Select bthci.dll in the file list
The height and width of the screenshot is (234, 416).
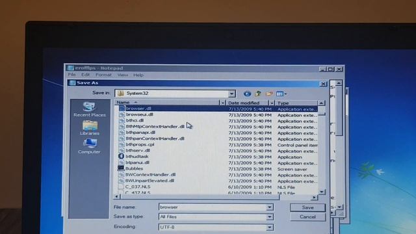(x=135, y=120)
